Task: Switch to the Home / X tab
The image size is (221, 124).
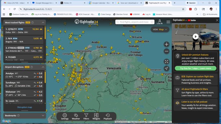Action: 73,3
